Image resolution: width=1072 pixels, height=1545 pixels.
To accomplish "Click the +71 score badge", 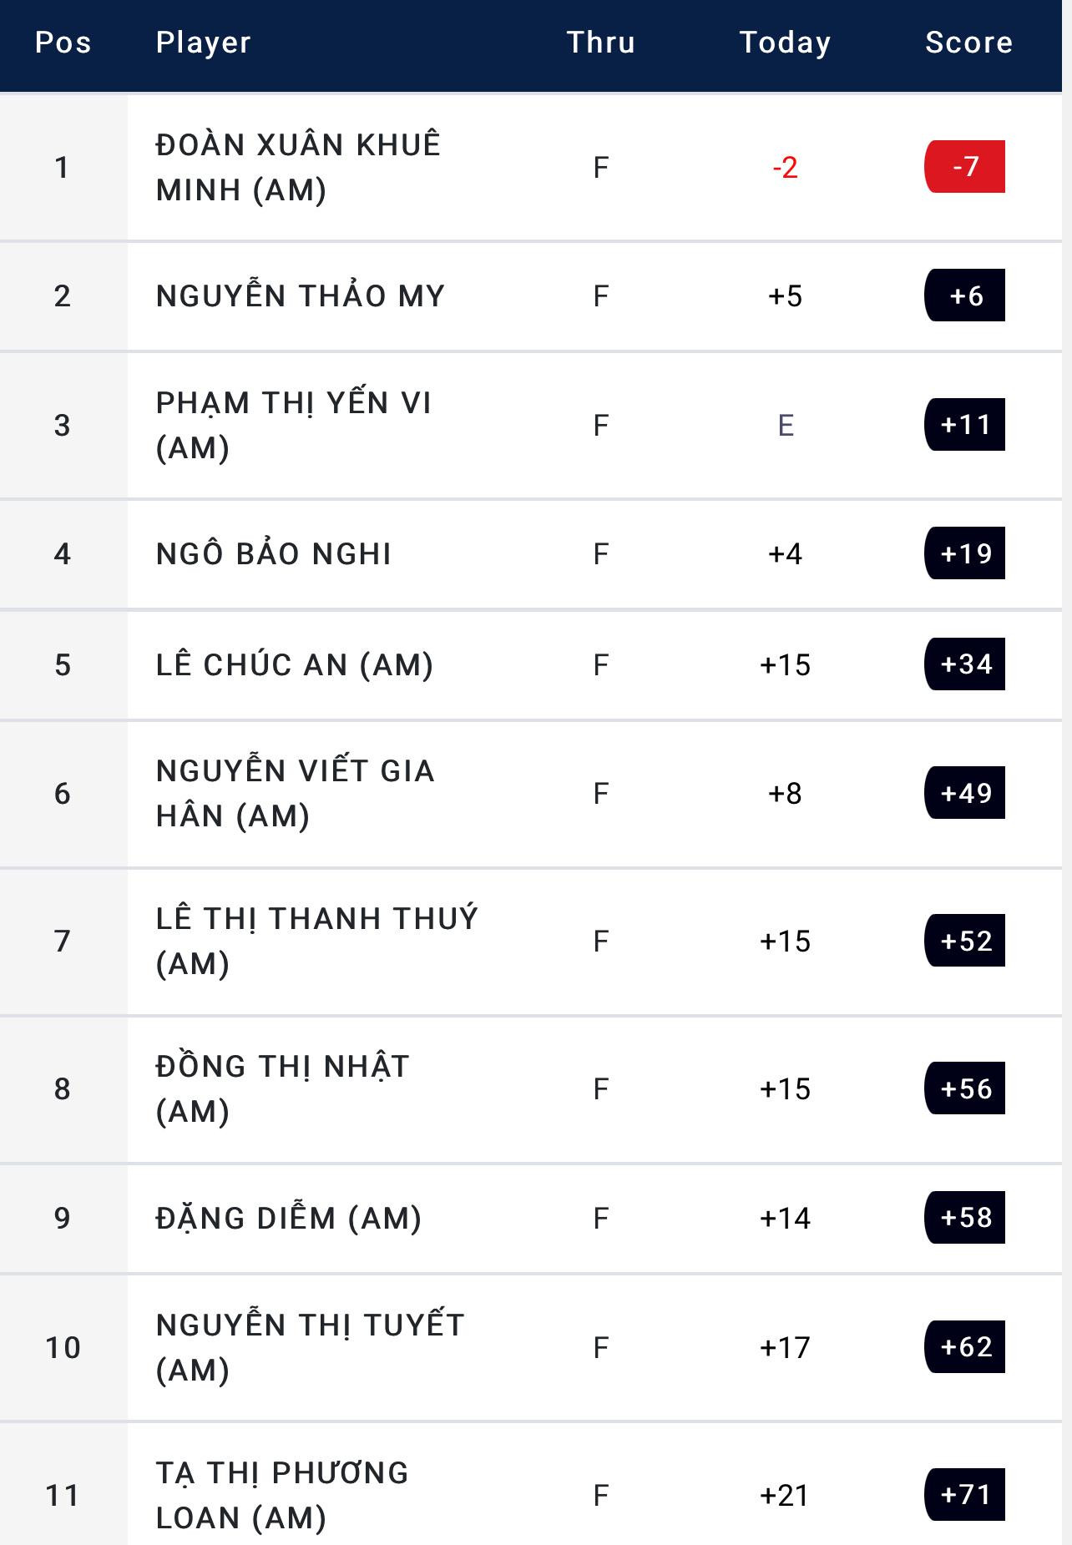I will coord(965,1495).
